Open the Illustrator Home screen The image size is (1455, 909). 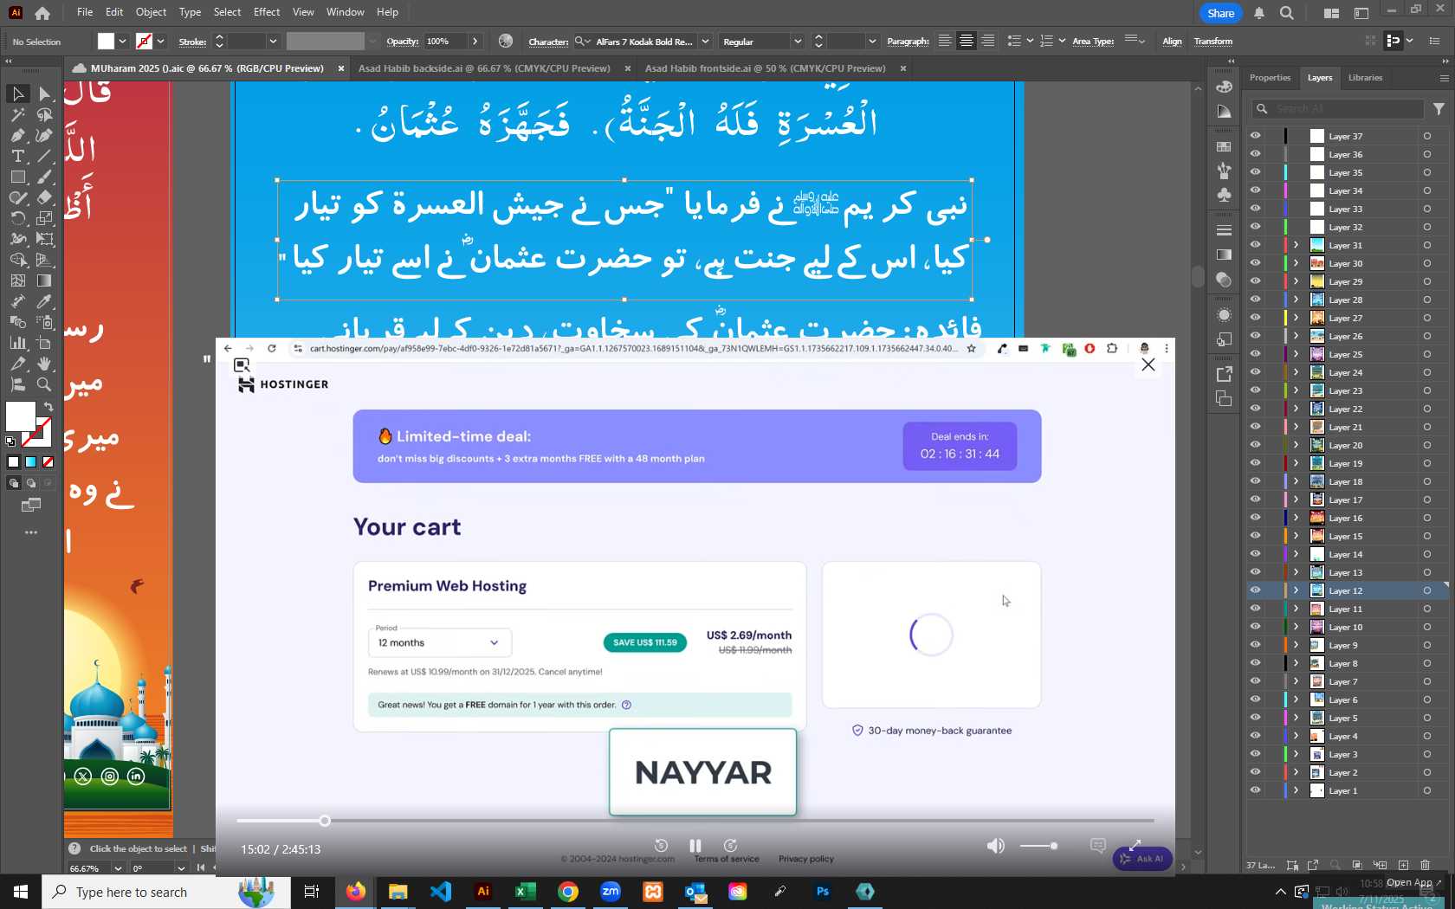[42, 12]
